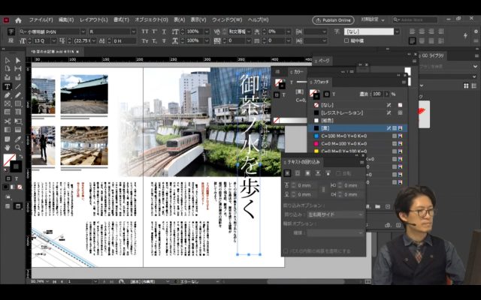Choose wrap around object shape icon
The image size is (481, 300).
[x=307, y=173]
